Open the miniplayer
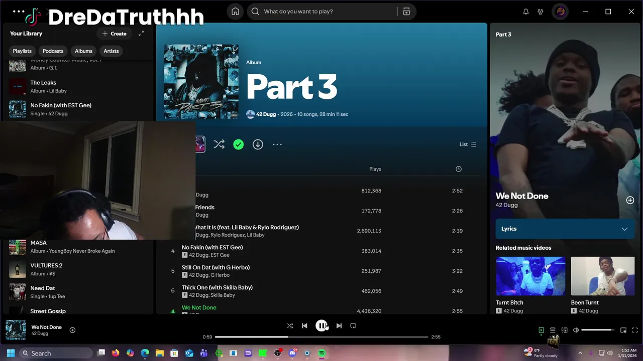This screenshot has width=643, height=361. [x=623, y=330]
